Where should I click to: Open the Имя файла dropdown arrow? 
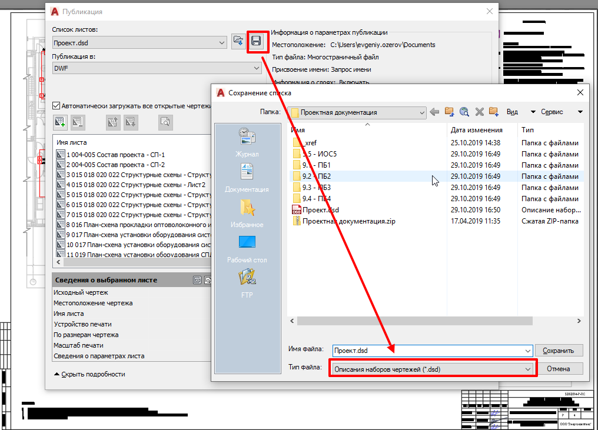pyautogui.click(x=528, y=351)
